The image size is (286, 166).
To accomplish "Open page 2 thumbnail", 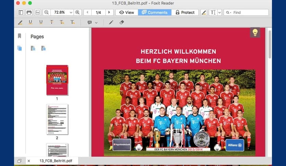I will (57, 119).
